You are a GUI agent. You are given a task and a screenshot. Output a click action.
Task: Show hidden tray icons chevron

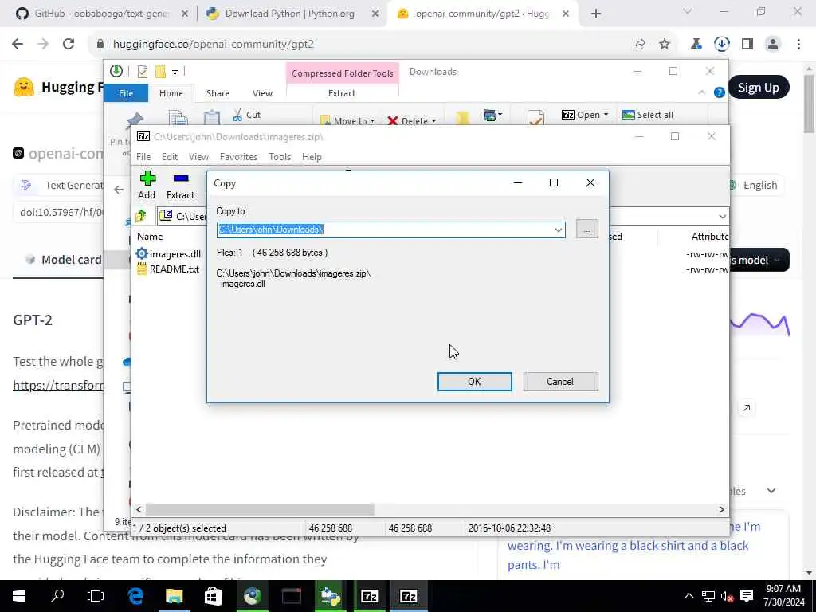[x=688, y=596]
